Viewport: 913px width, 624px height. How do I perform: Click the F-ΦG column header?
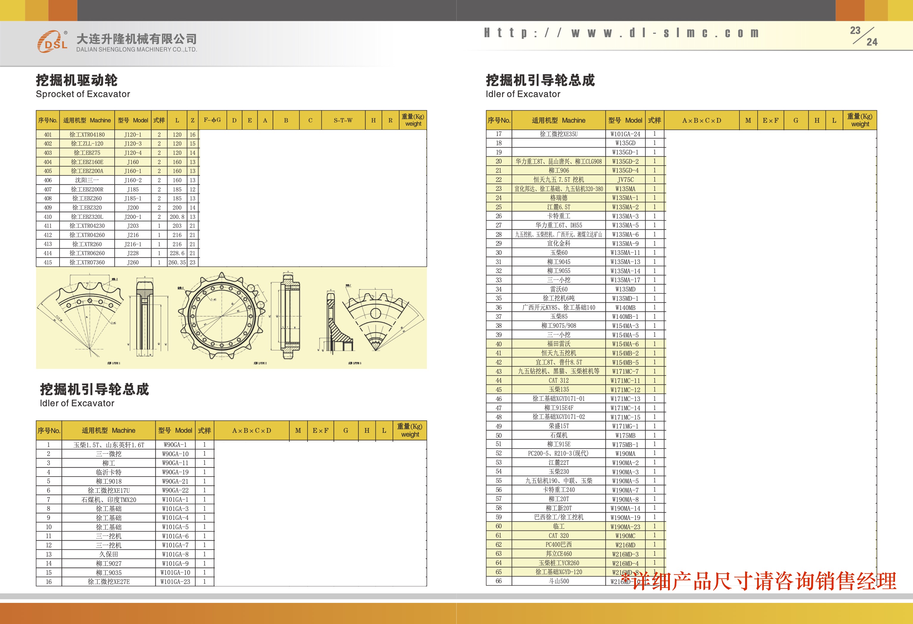(x=212, y=120)
